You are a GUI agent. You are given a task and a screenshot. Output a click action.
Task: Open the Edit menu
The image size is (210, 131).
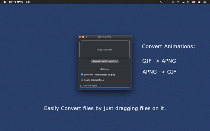tap(28, 2)
